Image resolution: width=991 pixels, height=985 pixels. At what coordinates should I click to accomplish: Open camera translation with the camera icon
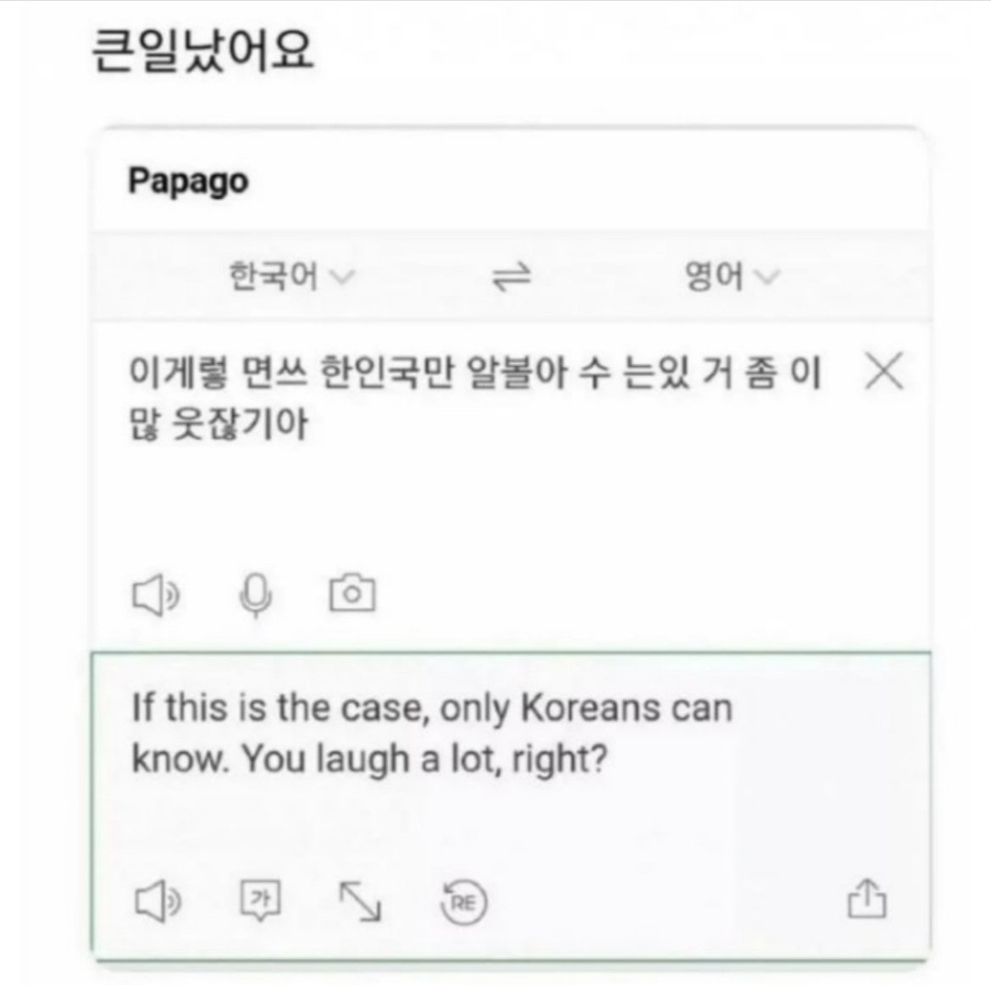(352, 593)
